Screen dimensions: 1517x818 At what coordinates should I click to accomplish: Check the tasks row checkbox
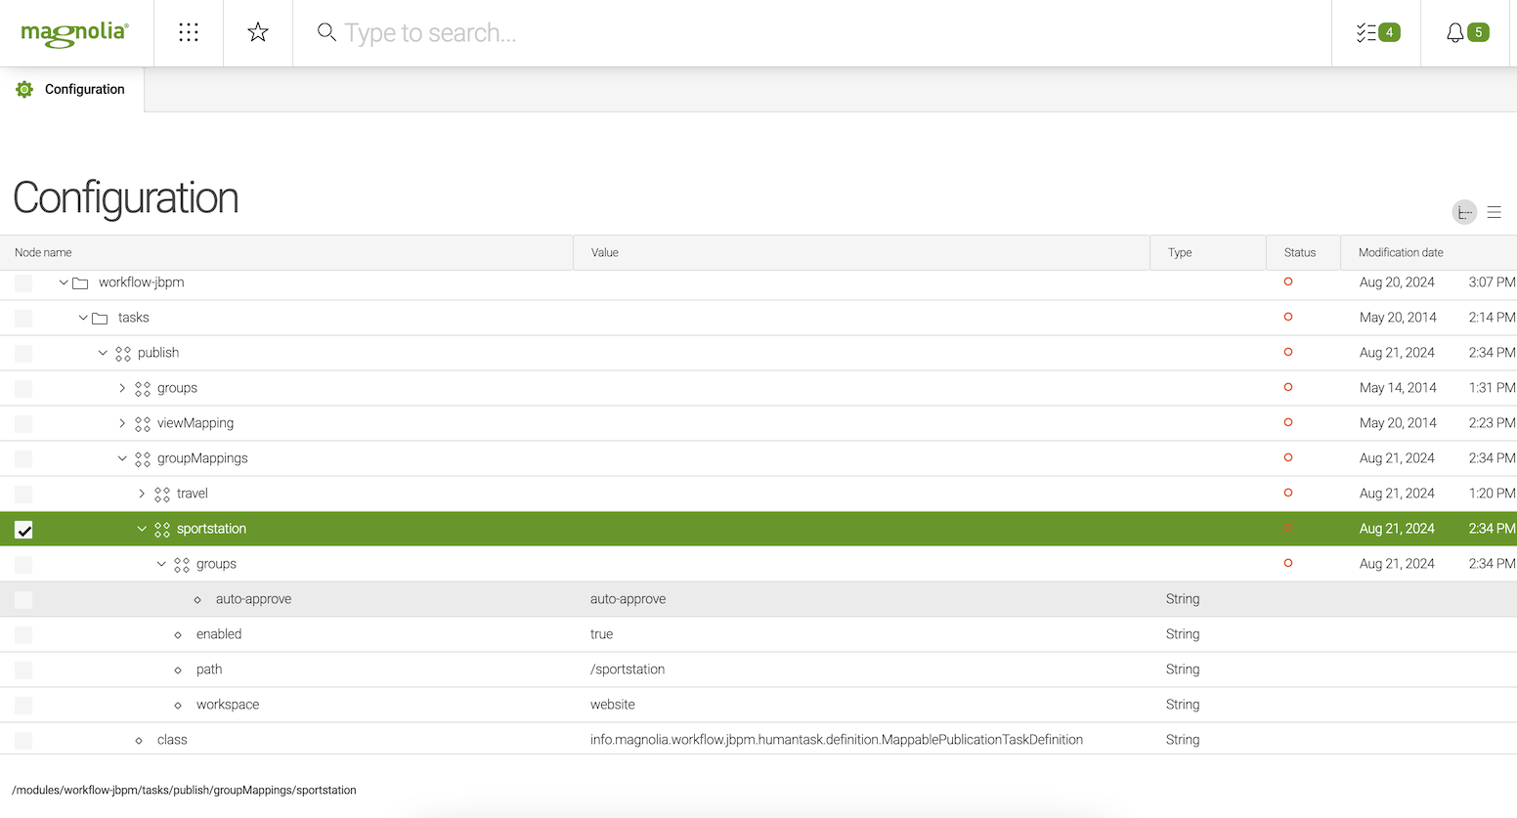23,319
